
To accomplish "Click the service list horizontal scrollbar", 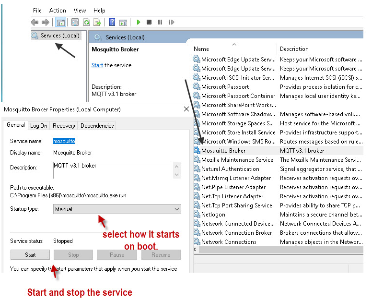I will tap(281, 250).
